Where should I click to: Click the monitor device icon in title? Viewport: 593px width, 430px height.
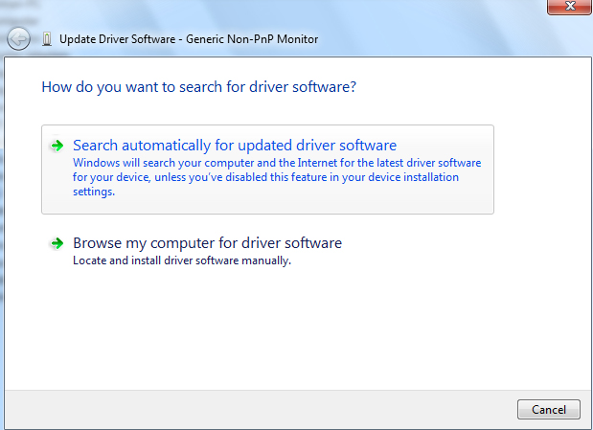coord(47,39)
